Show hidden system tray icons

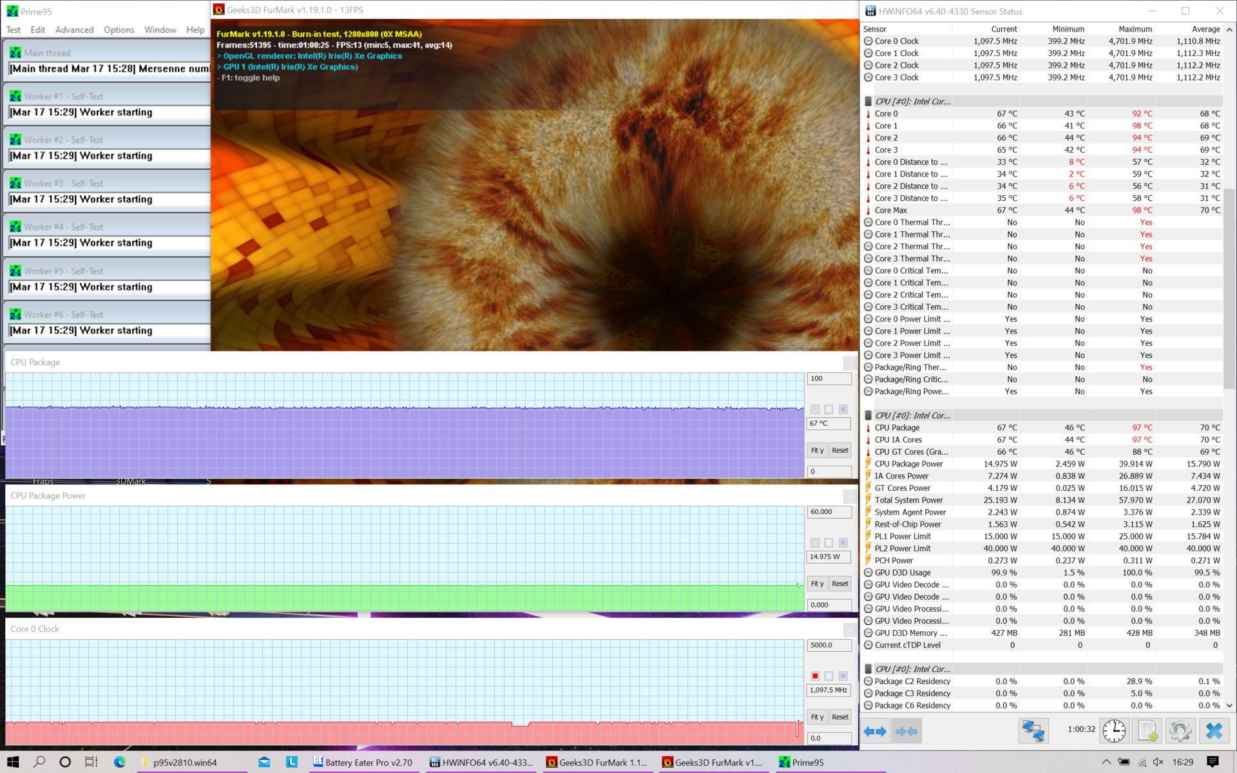click(1106, 762)
